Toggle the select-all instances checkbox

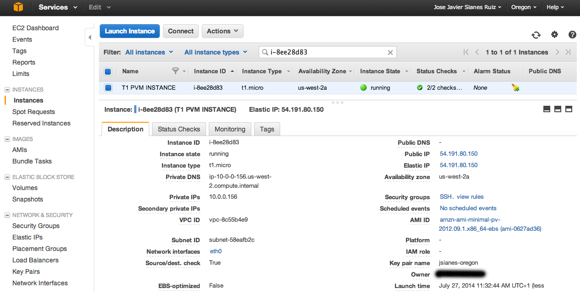coord(108,71)
